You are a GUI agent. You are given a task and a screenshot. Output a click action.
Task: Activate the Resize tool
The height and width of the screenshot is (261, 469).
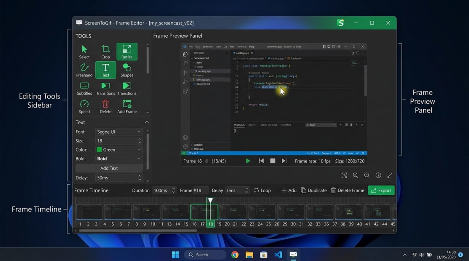coord(126,51)
